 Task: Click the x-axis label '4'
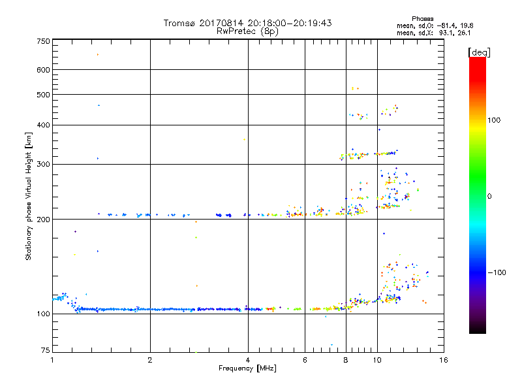(x=248, y=360)
